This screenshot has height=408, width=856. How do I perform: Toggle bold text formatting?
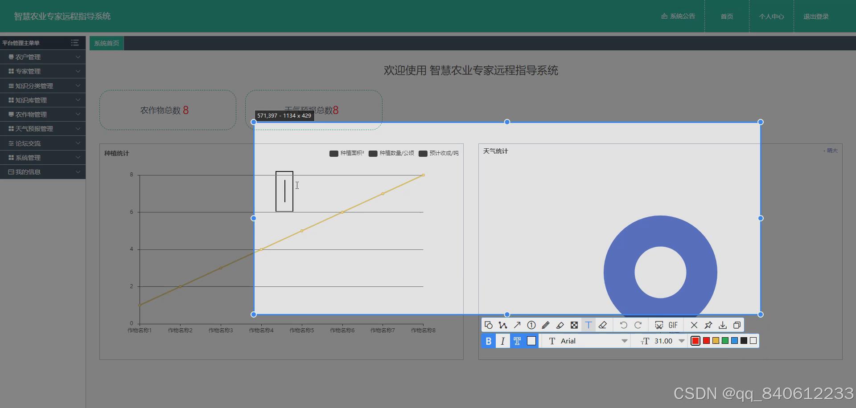(x=489, y=341)
